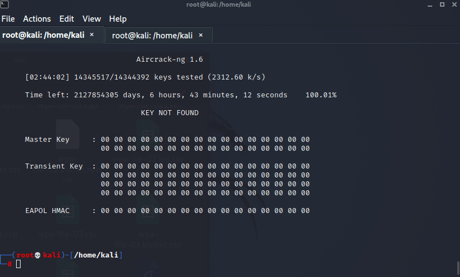Screen dimensions: 460x277
Task: Click the 100.01% progress value
Action: click(x=321, y=95)
